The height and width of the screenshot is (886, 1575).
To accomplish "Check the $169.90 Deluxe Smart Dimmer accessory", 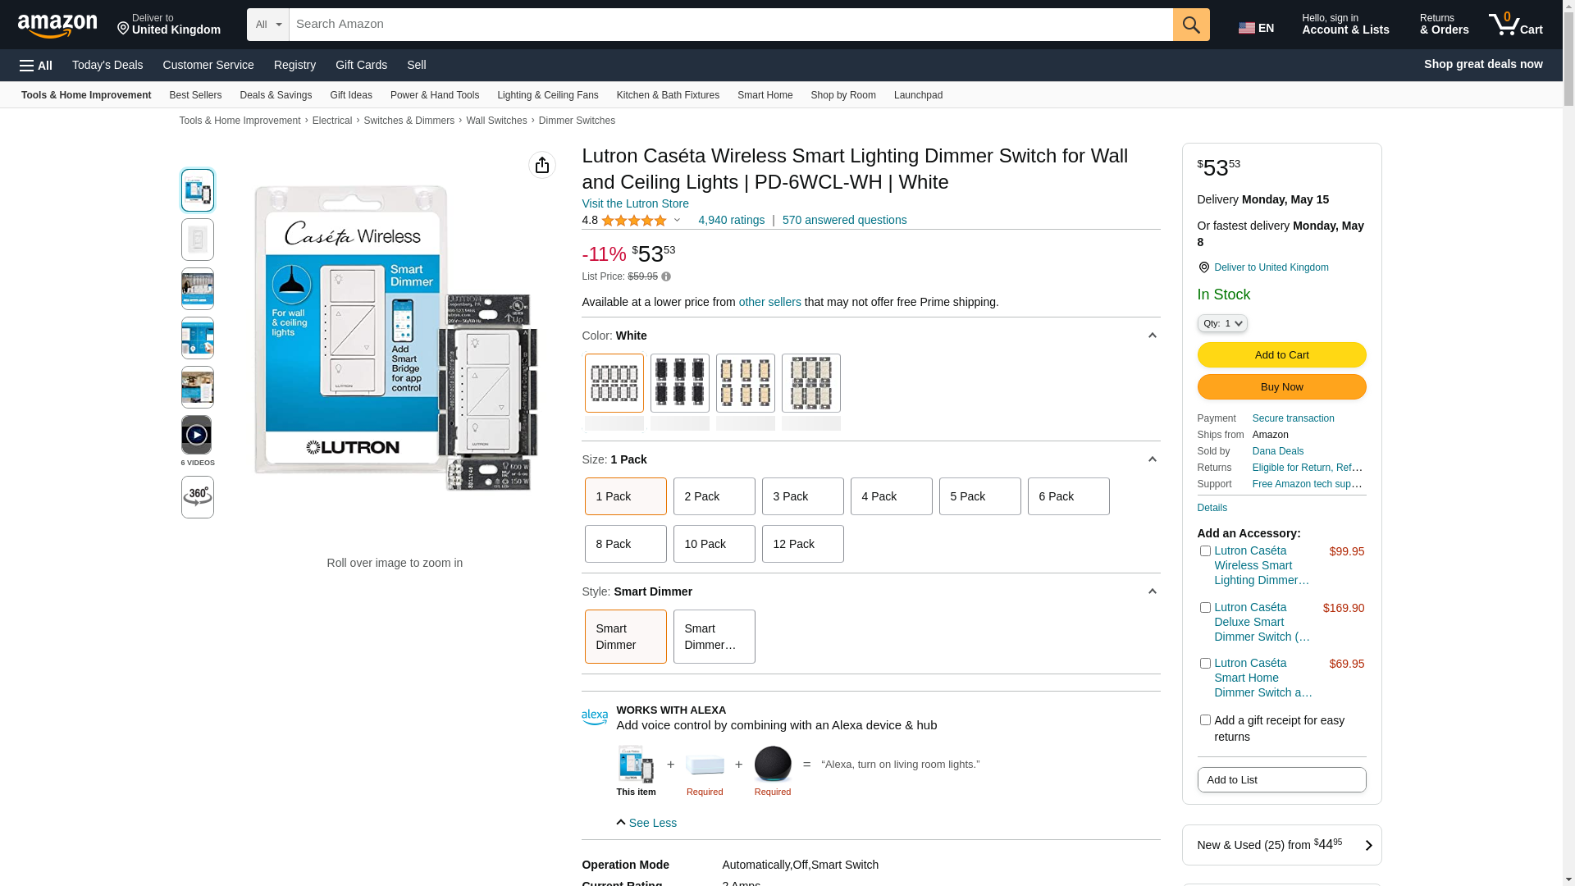I will (1205, 608).
